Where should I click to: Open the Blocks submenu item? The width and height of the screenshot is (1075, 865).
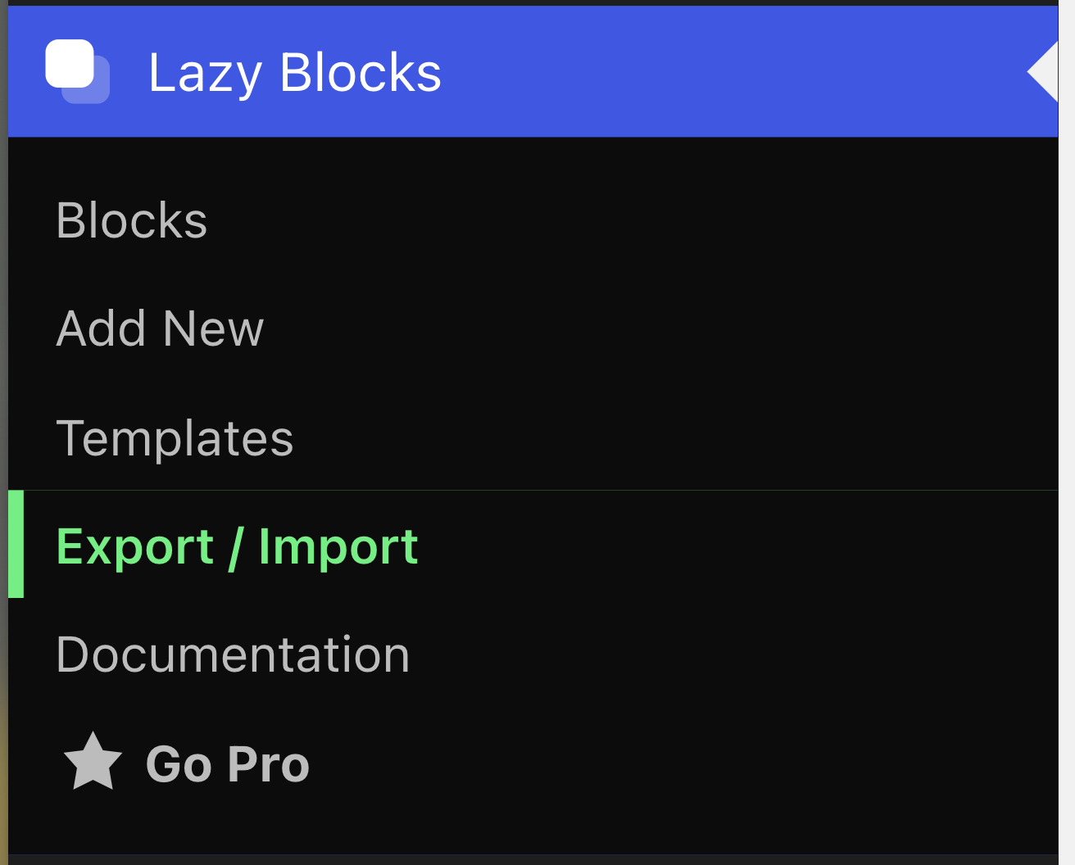(x=132, y=220)
